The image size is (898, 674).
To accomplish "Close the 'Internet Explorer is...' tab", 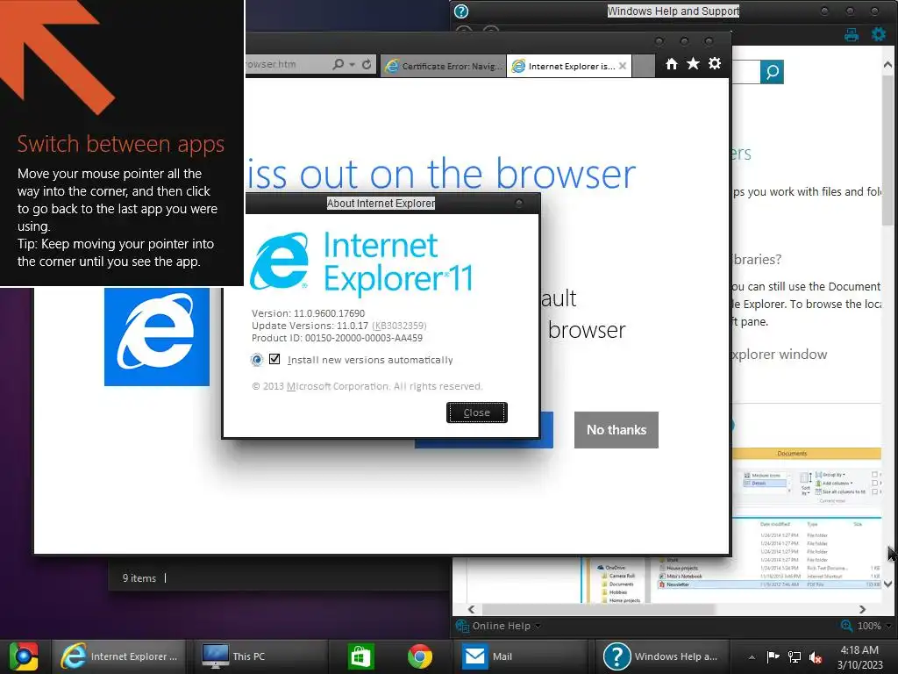I will coord(623,66).
